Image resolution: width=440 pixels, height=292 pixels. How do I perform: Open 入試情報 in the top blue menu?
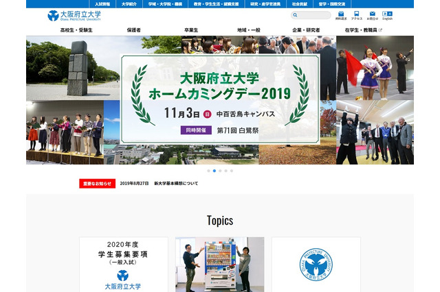pos(102,4)
